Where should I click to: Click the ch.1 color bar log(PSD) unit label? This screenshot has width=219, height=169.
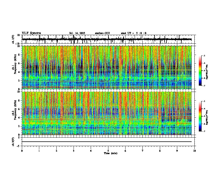click(207, 72)
